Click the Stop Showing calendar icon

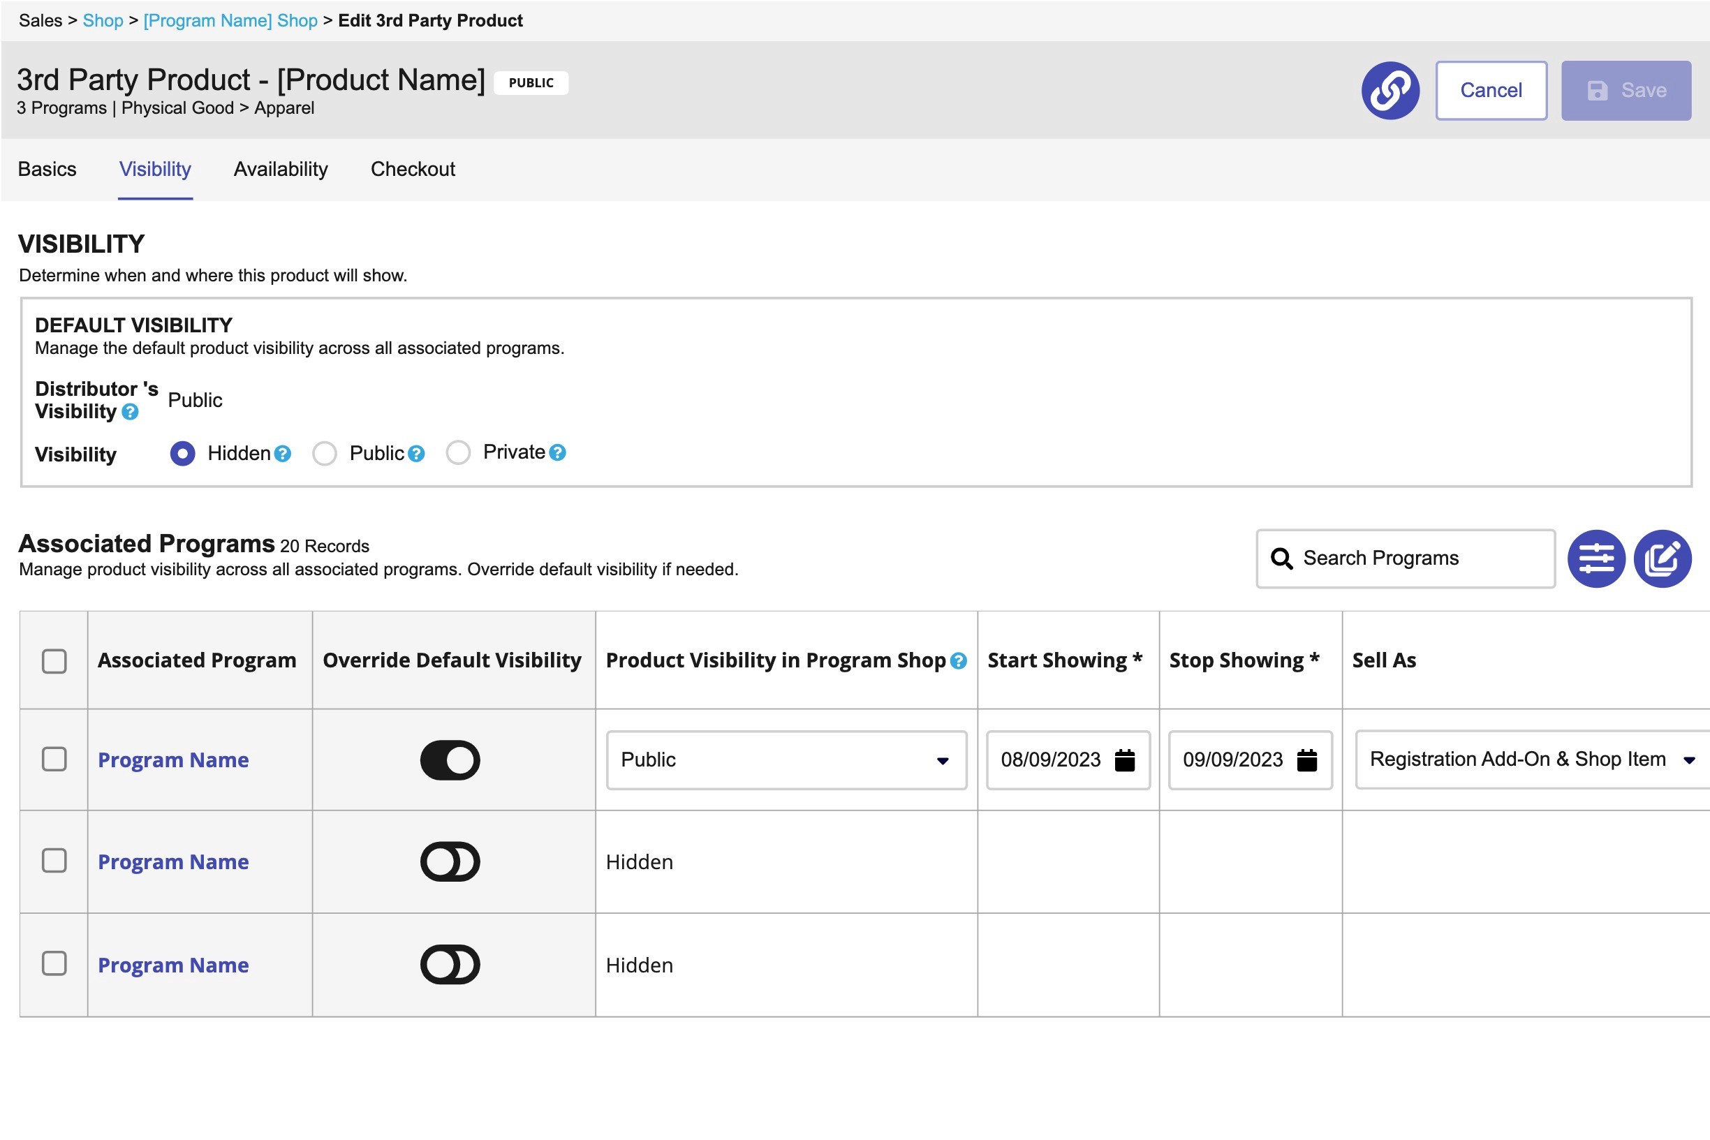(1306, 760)
